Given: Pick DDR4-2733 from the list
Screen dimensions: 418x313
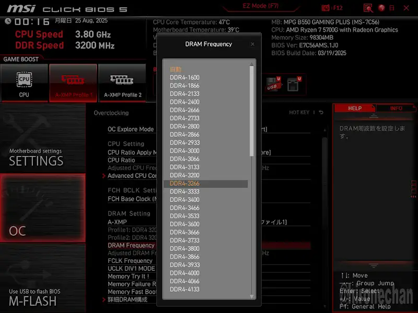Looking at the screenshot, I should [184, 118].
